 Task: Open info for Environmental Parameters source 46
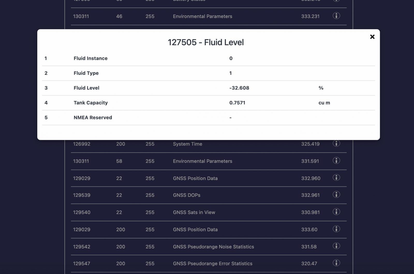[336, 16]
